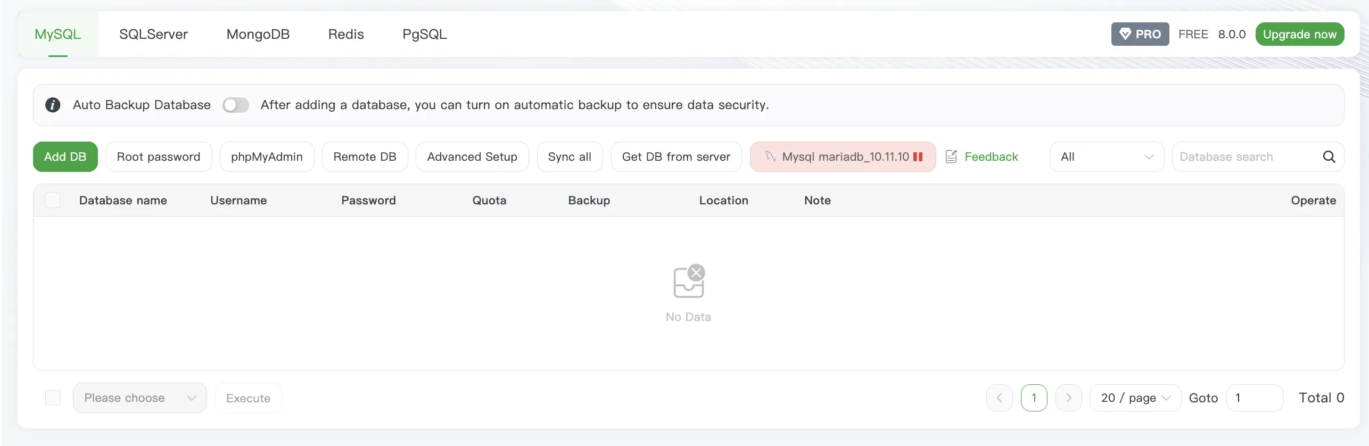Screen dimensions: 1369x446
Task: Click the Root password button
Action: tap(159, 156)
